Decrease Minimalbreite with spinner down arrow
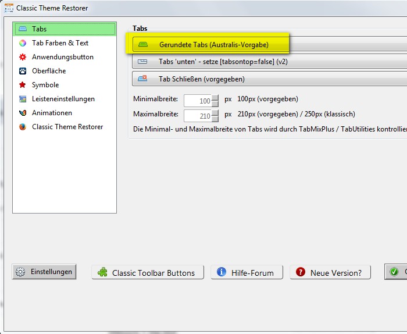407x334 pixels. tap(215, 104)
